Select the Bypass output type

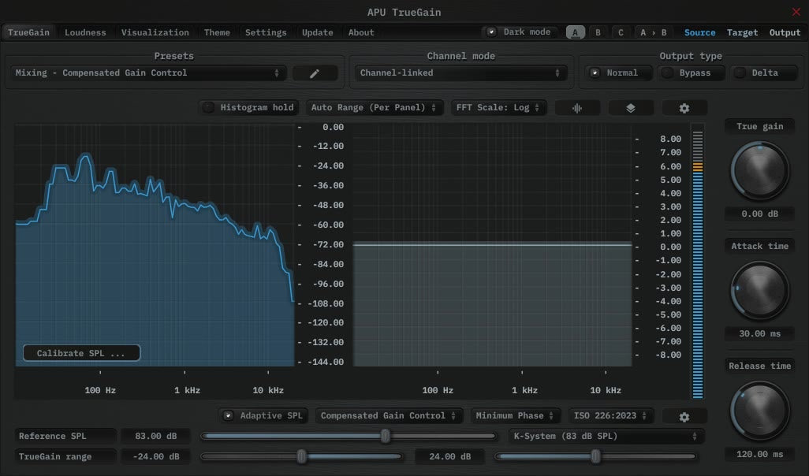tap(692, 73)
